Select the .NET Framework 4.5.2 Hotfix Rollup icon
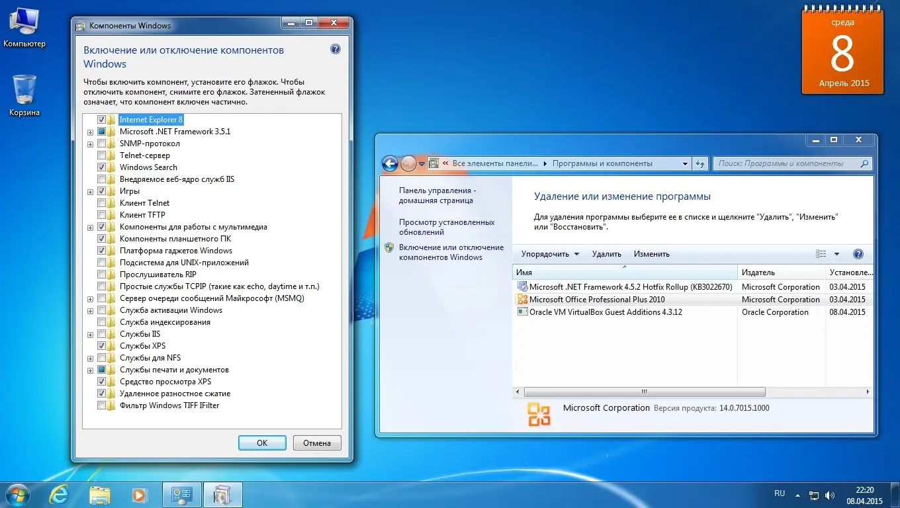The width and height of the screenshot is (900, 508). coord(522,287)
